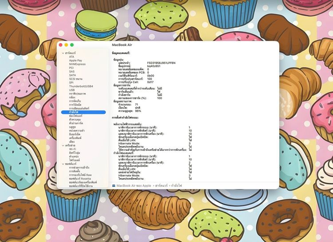Select the highlighted กำลังไฟ (Power) item
The image size is (333, 242).
coord(74,112)
